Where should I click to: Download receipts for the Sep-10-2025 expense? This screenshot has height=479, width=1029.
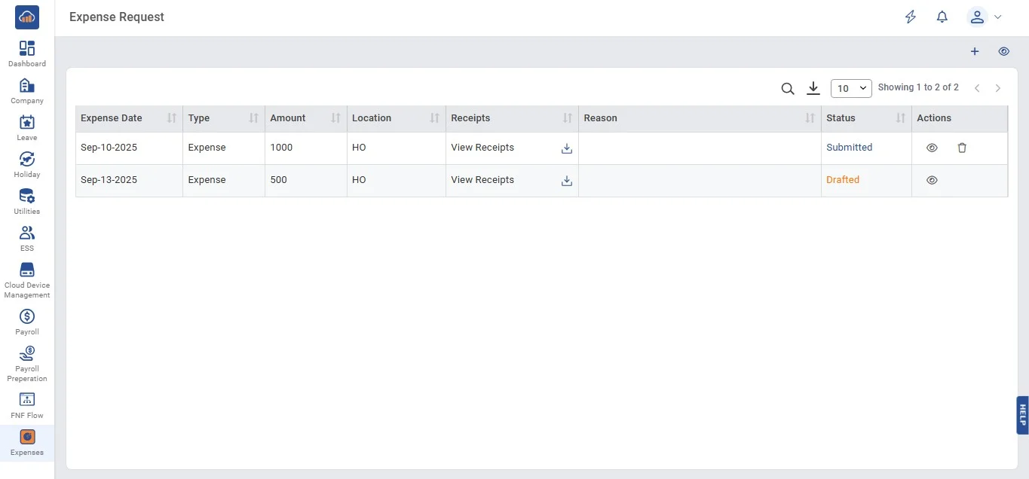coord(567,148)
